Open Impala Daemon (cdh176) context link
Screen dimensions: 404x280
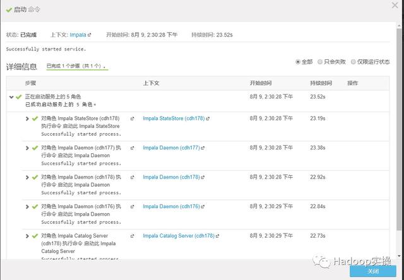click(x=171, y=206)
